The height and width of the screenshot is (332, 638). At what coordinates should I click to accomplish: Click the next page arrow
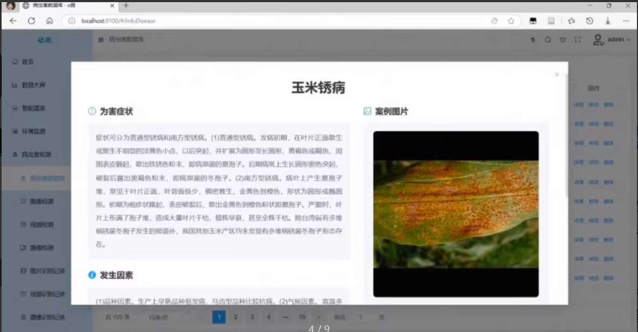pos(319,317)
